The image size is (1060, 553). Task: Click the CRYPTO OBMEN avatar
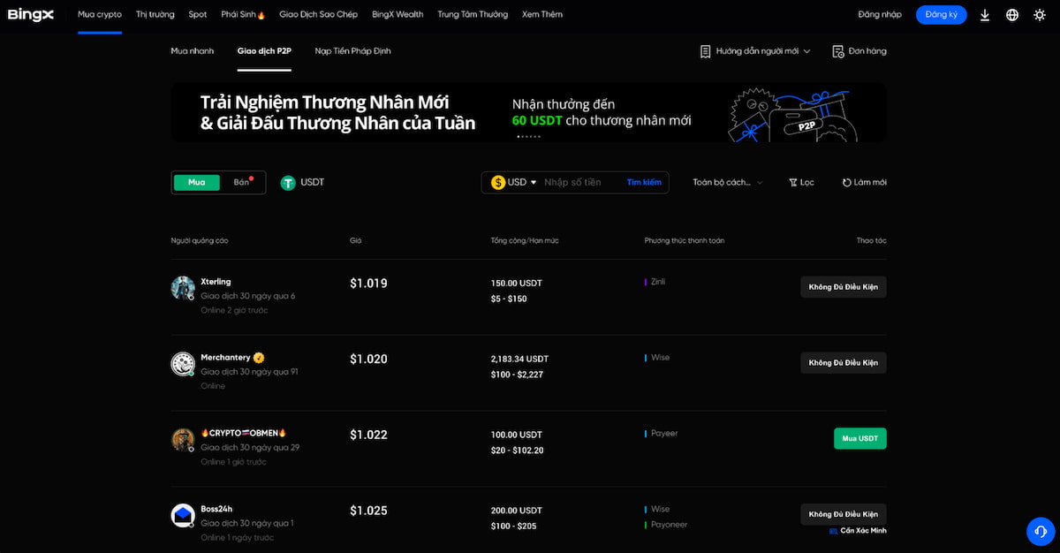183,440
